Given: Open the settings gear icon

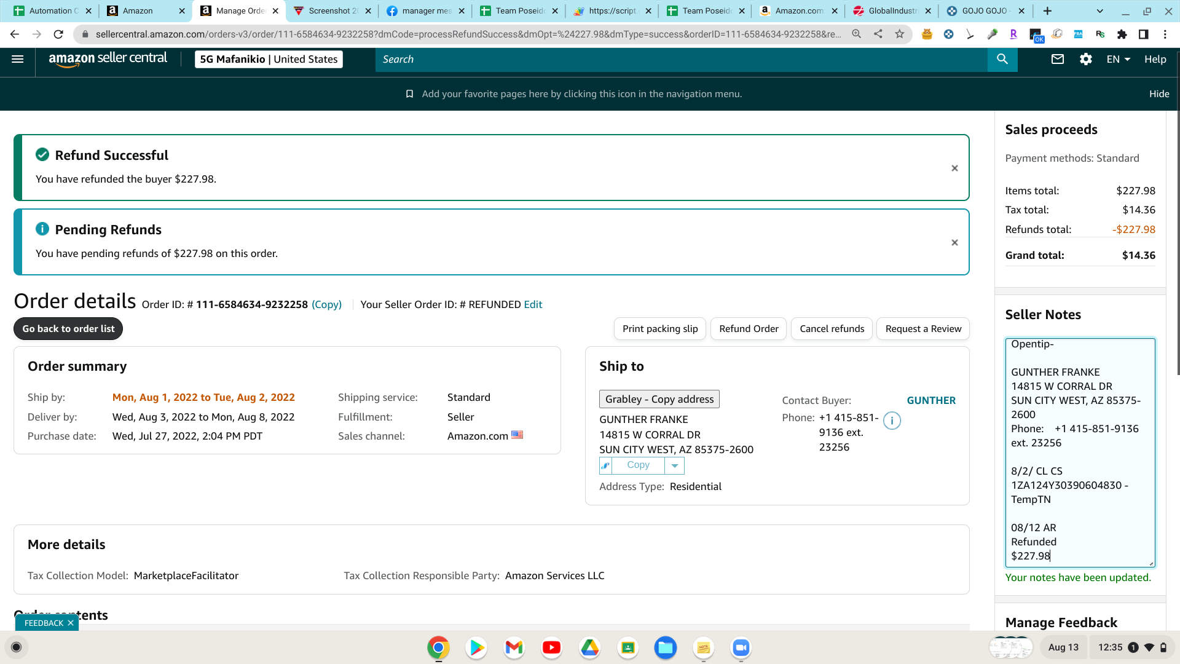Looking at the screenshot, I should pyautogui.click(x=1086, y=59).
